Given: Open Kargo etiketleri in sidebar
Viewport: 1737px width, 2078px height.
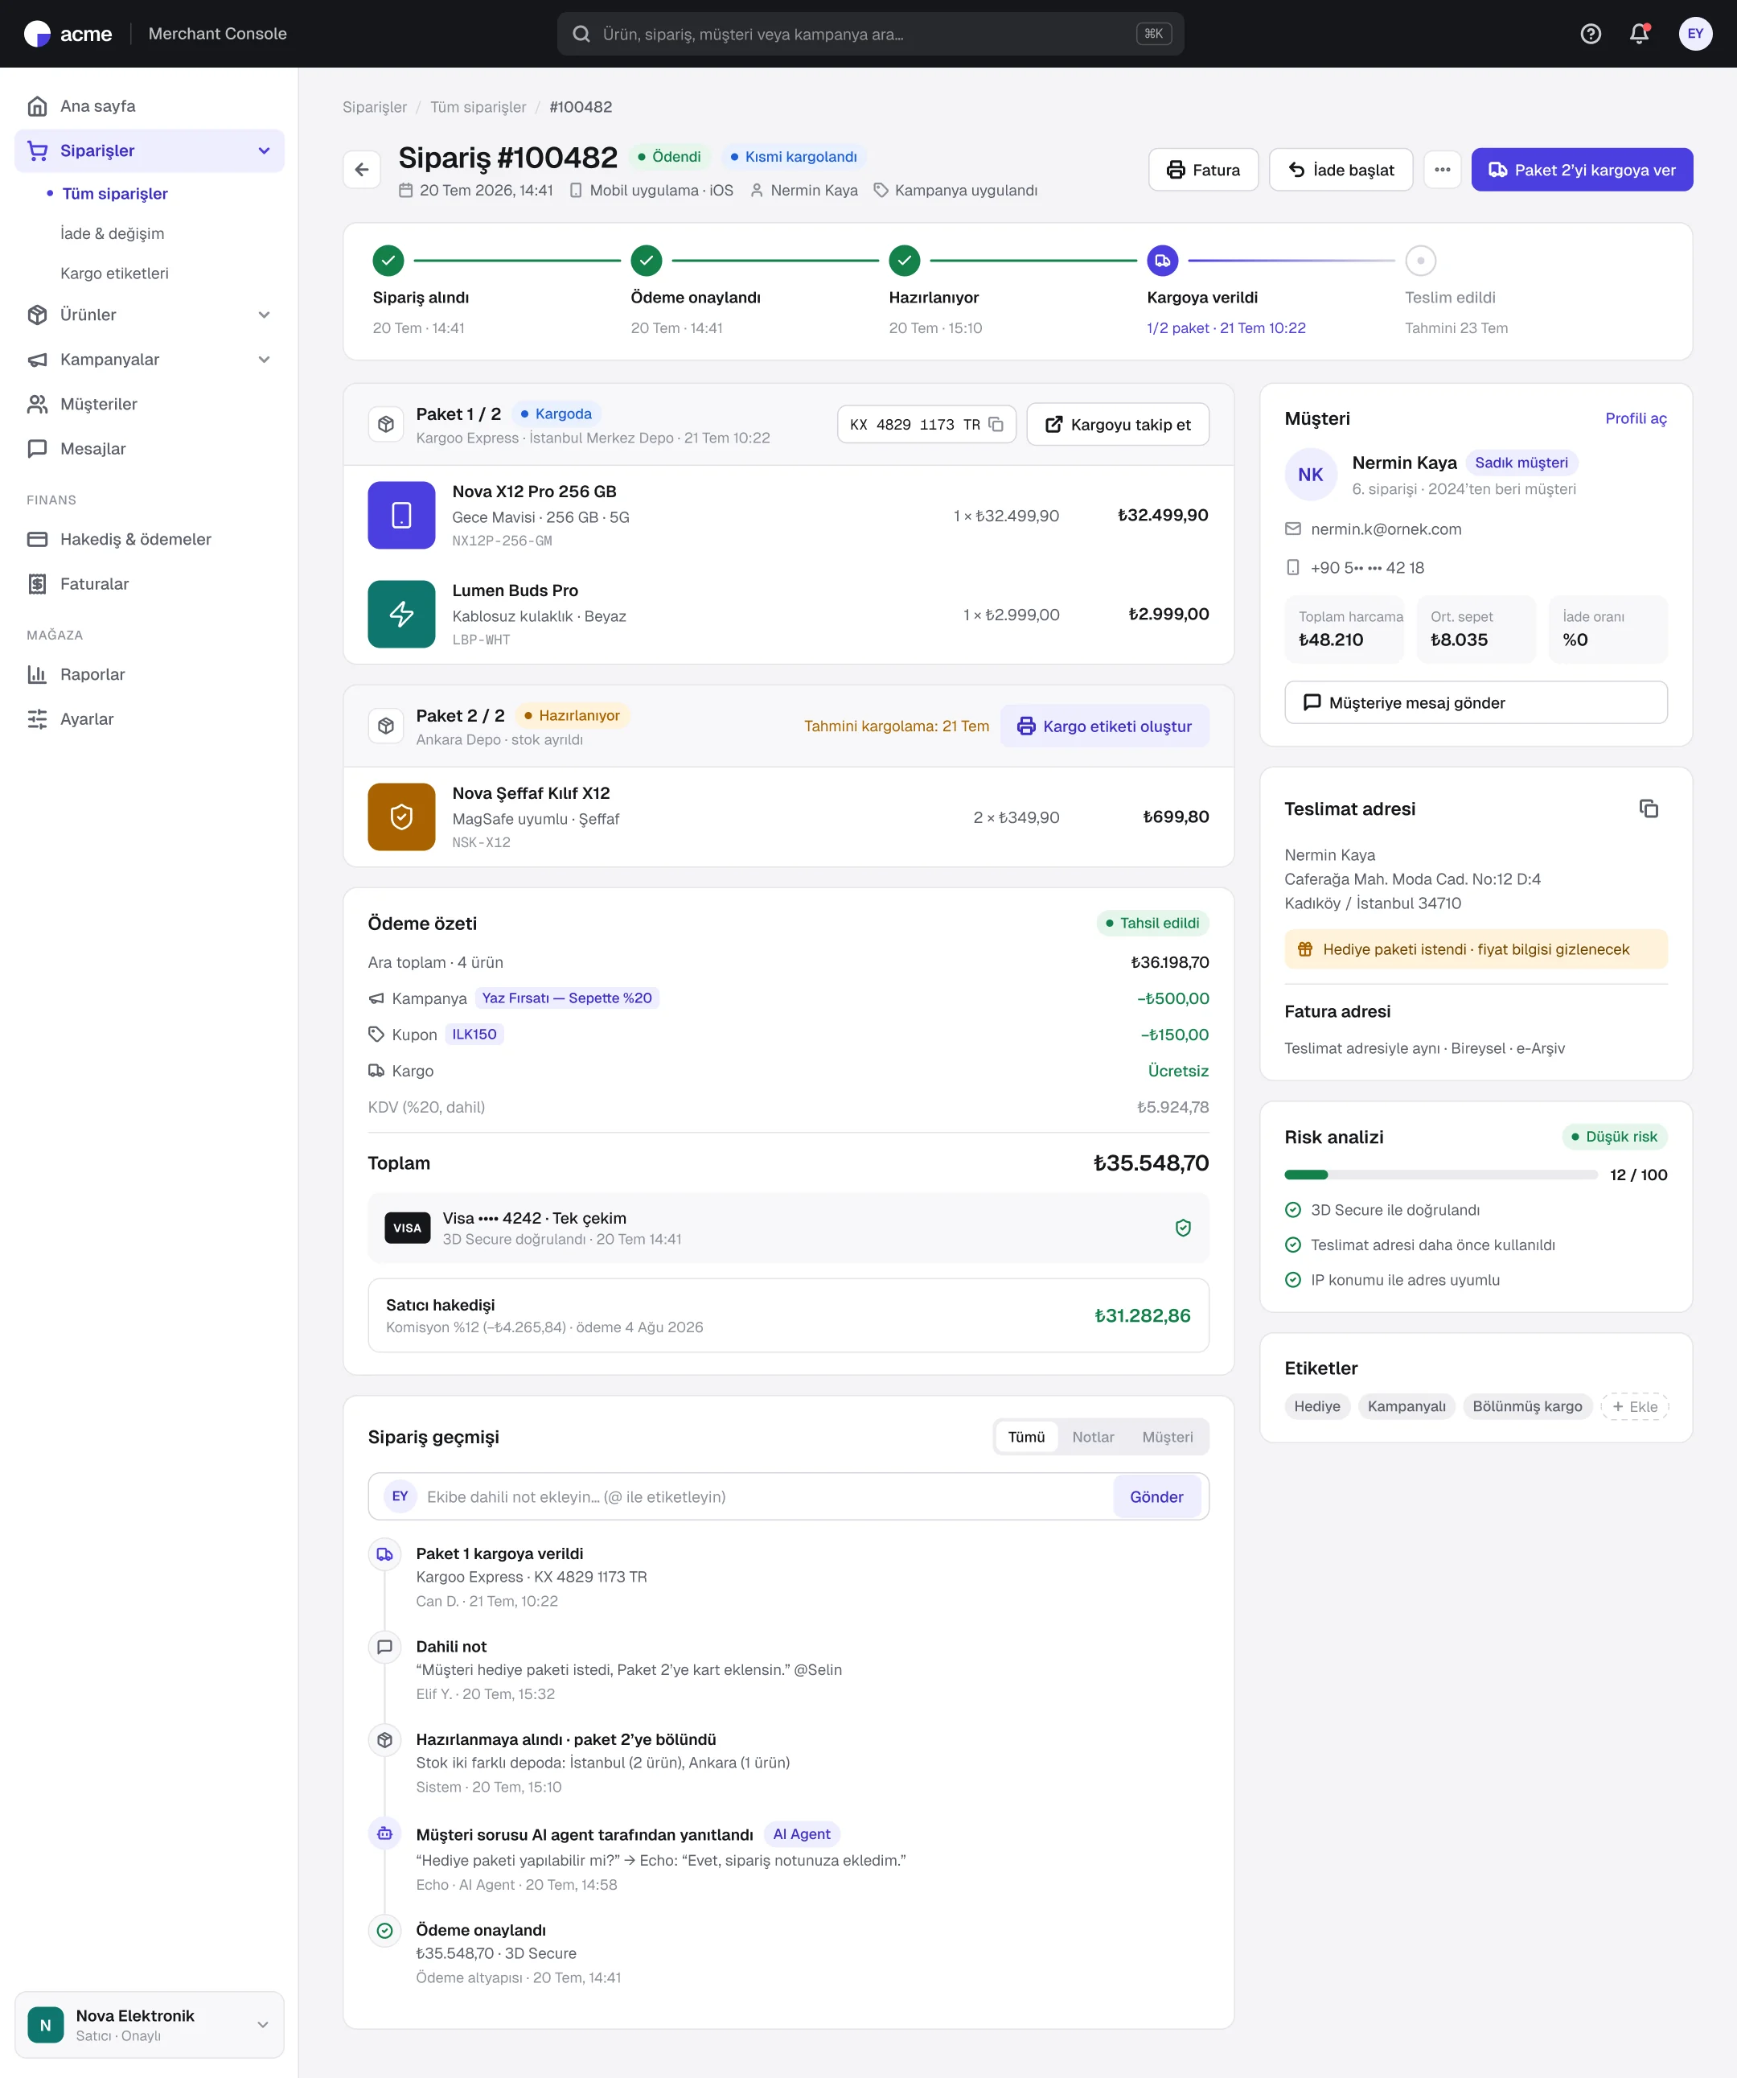Looking at the screenshot, I should pyautogui.click(x=115, y=273).
